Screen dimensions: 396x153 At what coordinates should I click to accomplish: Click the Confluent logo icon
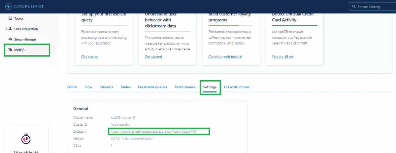coord(8,7)
